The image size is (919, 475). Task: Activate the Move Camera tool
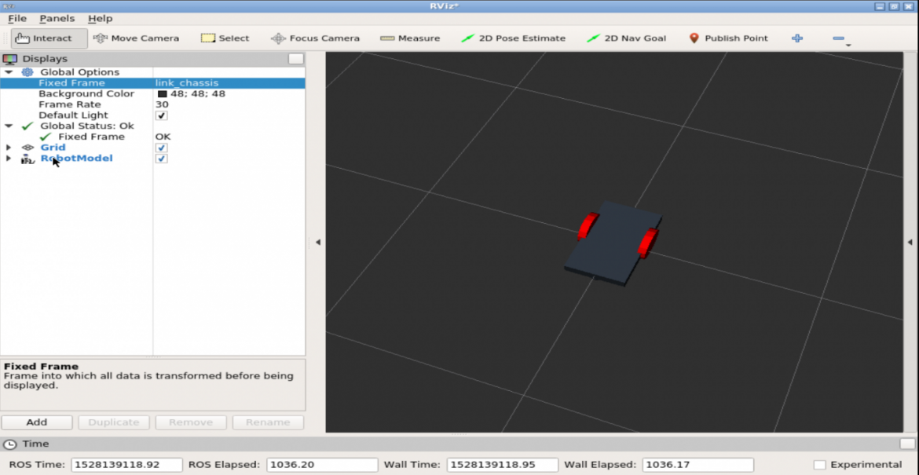[136, 38]
